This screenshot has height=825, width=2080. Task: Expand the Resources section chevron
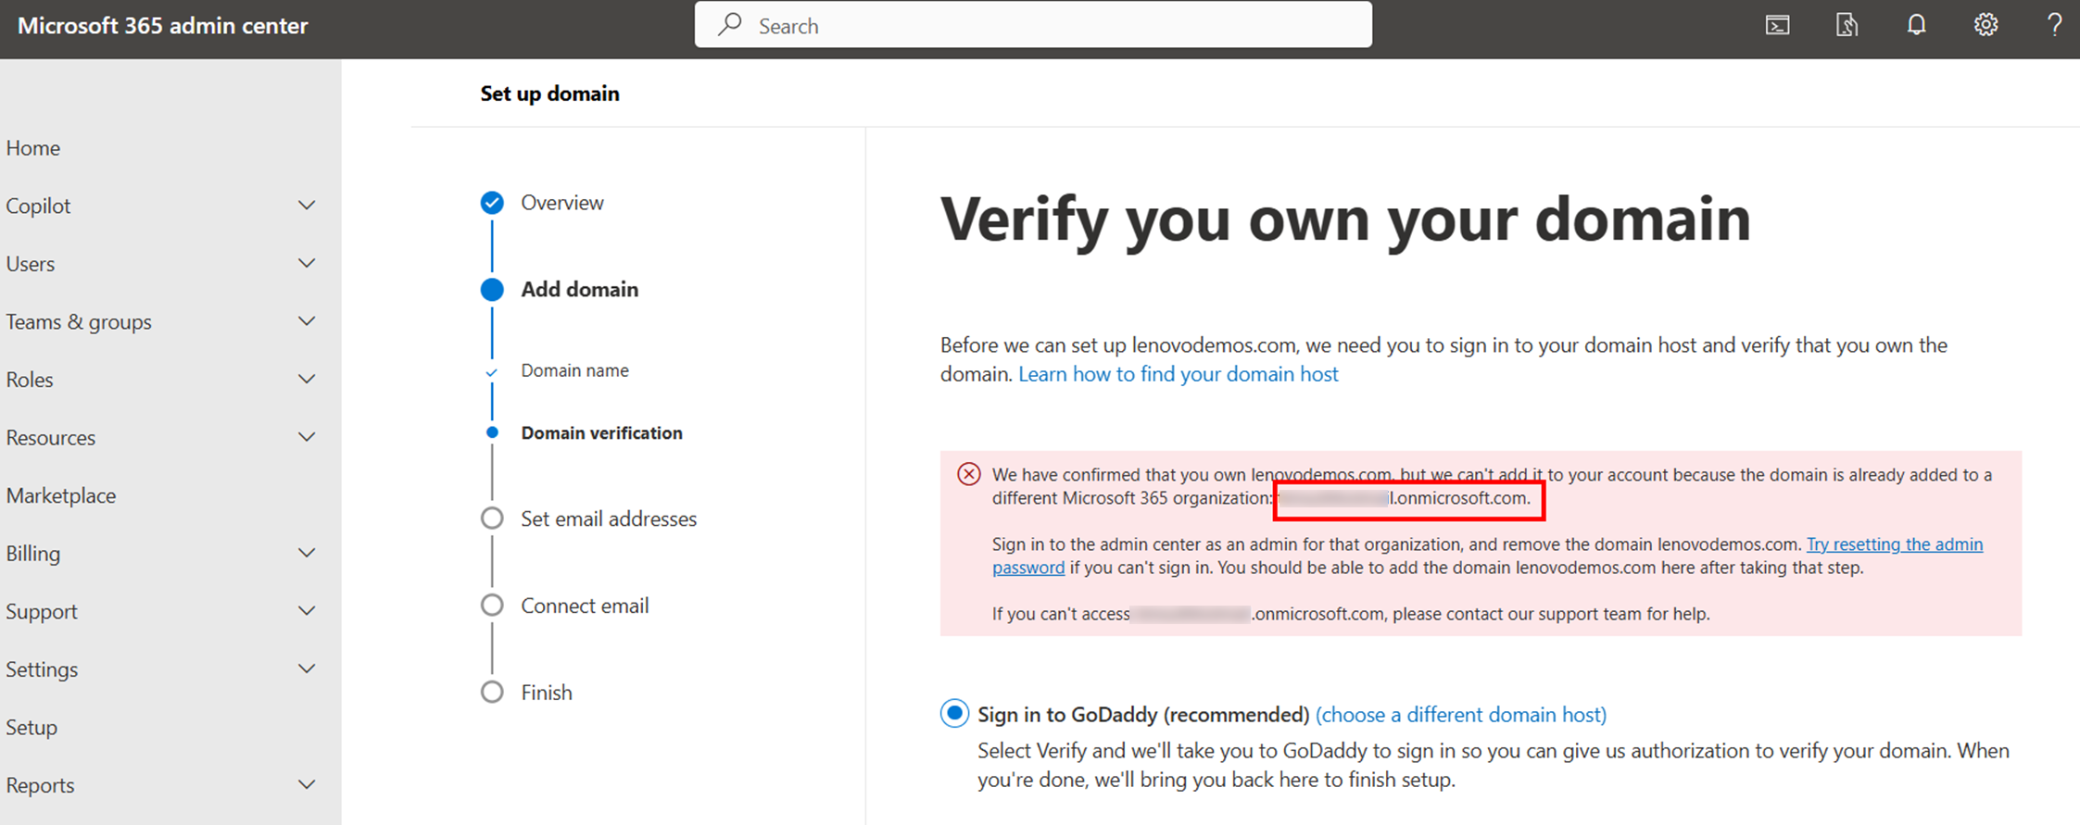point(307,437)
